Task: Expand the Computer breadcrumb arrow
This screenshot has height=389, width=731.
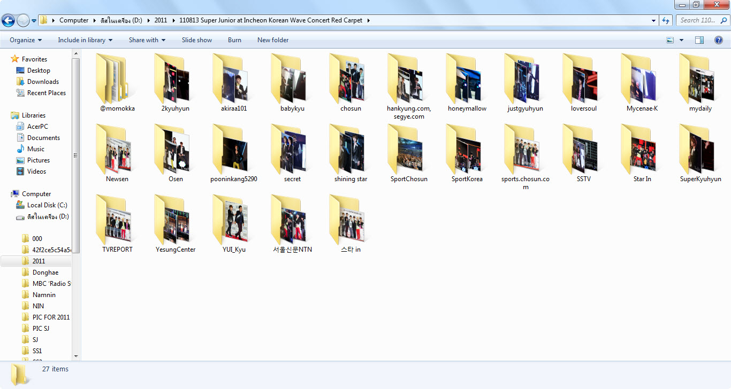Action: point(94,20)
